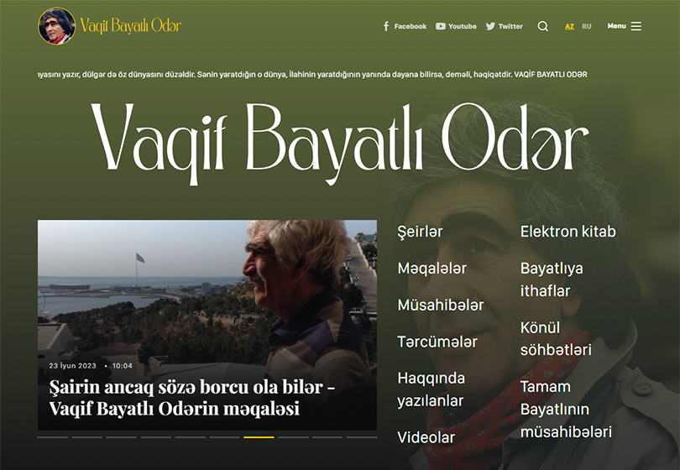Select the active yellow slider indicator
The height and width of the screenshot is (470, 680).
click(x=259, y=437)
